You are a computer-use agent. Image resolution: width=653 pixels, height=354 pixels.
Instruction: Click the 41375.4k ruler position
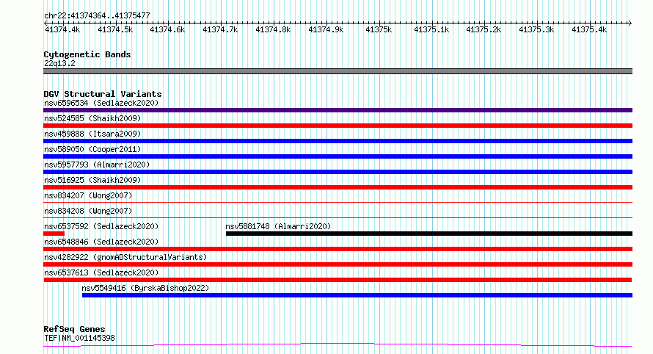pos(589,29)
